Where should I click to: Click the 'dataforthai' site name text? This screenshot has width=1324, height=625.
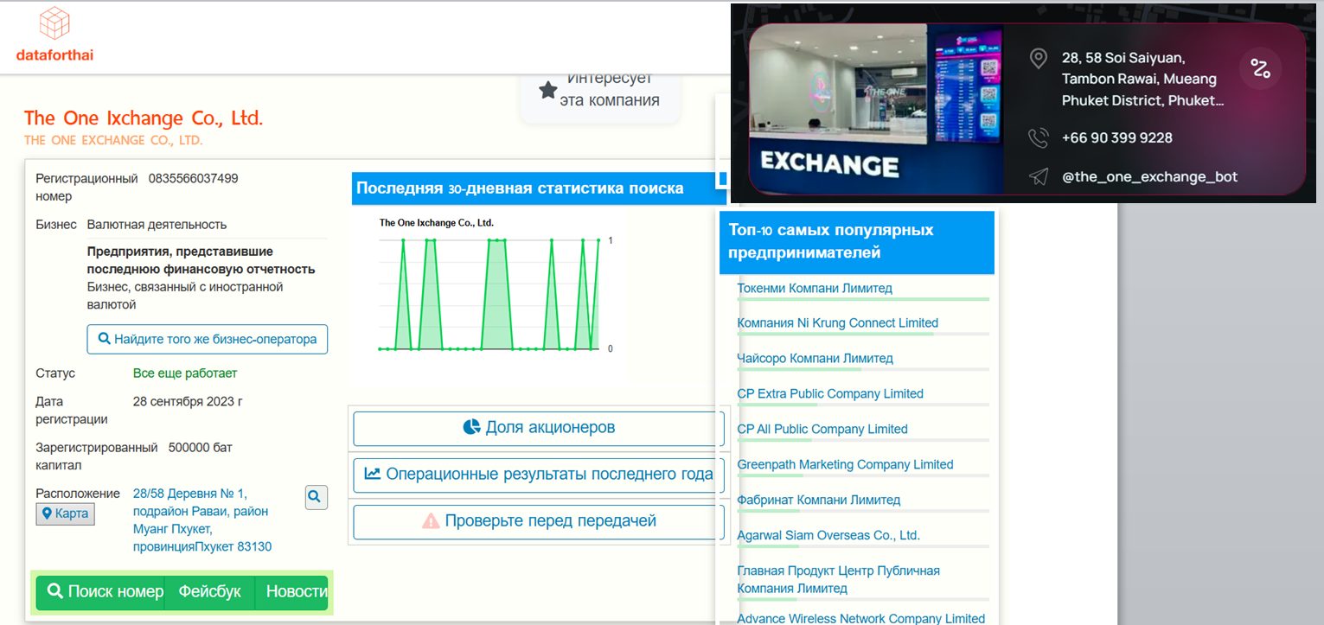coord(54,54)
